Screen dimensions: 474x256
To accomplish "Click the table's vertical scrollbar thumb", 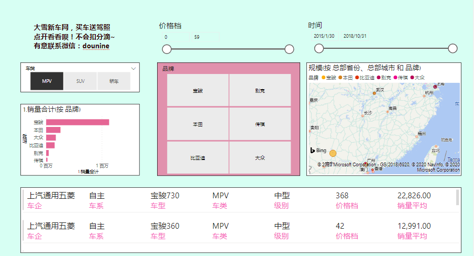I will click(x=457, y=197).
